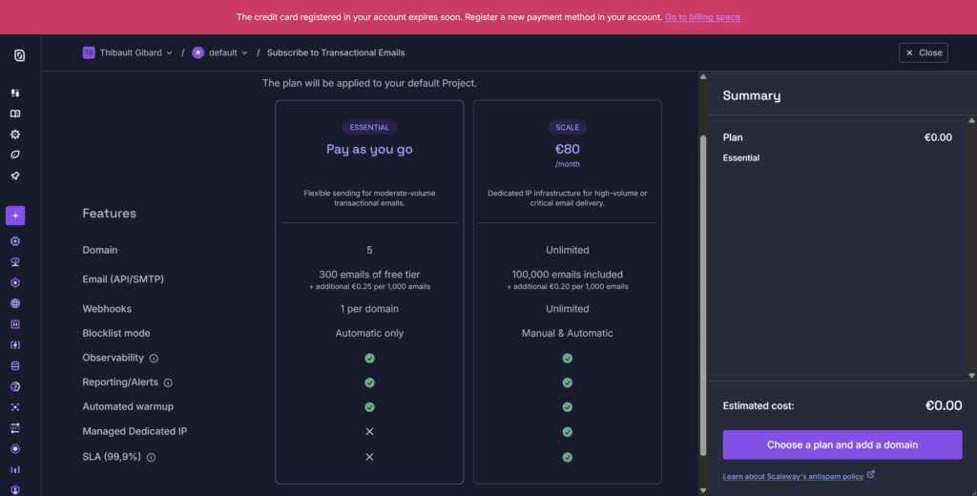Click the €80 price text
Viewport: 977px width, 496px height.
567,149
